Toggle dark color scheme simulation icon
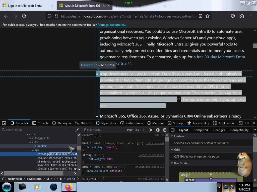 click(x=158, y=130)
